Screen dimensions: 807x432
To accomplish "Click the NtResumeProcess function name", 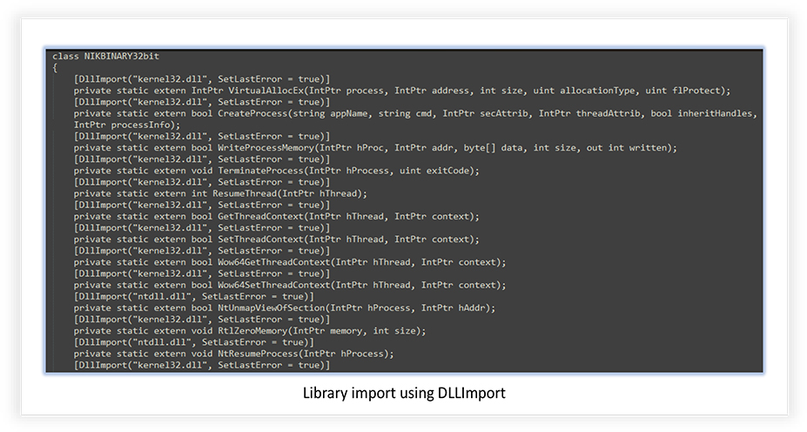I will pyautogui.click(x=258, y=354).
